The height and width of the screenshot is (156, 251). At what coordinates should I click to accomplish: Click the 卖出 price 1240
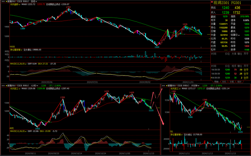point(225,7)
